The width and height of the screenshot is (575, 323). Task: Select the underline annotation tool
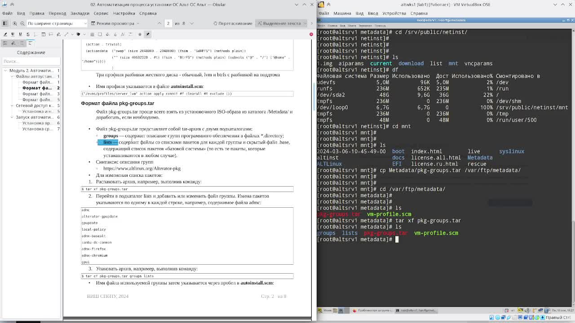click(x=13, y=34)
